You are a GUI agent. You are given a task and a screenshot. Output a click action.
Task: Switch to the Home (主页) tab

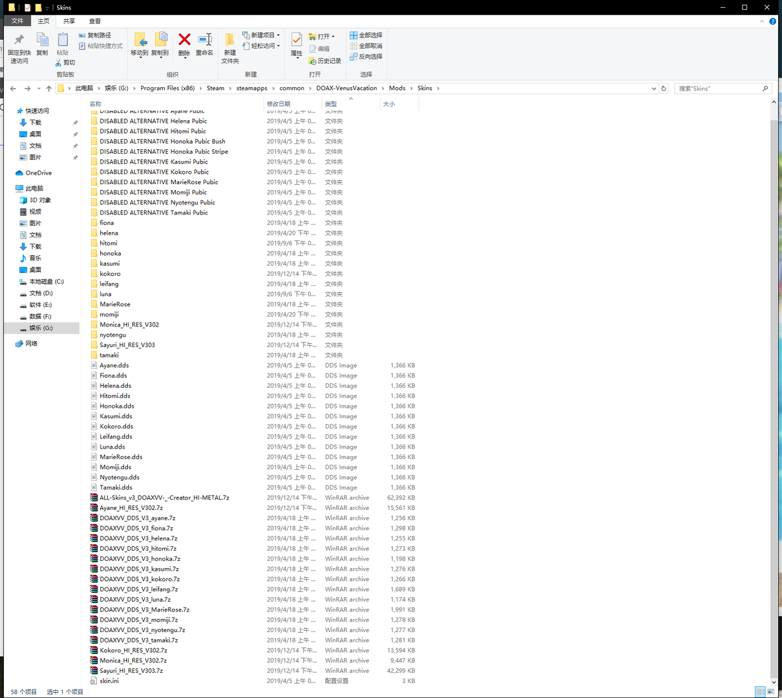click(x=43, y=21)
